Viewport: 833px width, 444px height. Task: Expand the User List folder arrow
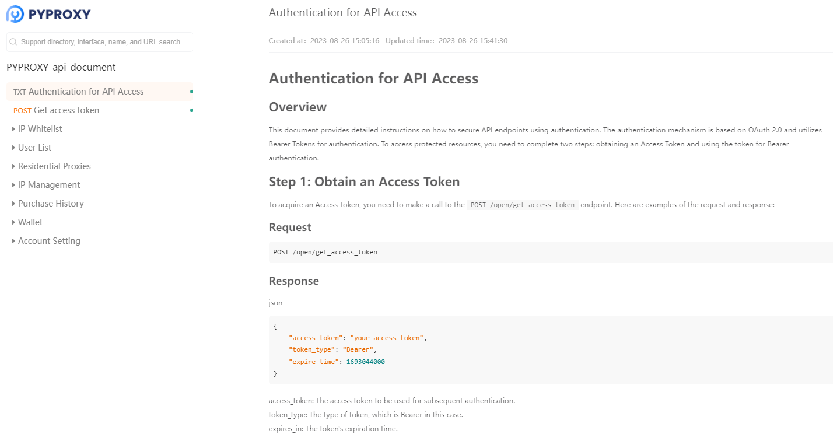pyautogui.click(x=13, y=148)
